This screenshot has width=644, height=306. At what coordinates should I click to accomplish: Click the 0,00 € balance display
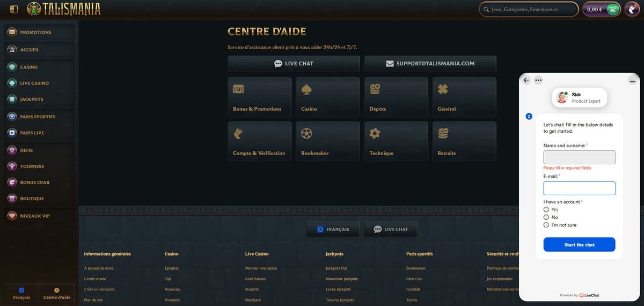pos(595,9)
